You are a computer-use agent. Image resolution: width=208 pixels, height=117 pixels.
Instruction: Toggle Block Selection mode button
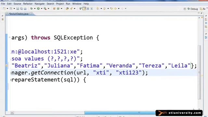pos(88,9)
